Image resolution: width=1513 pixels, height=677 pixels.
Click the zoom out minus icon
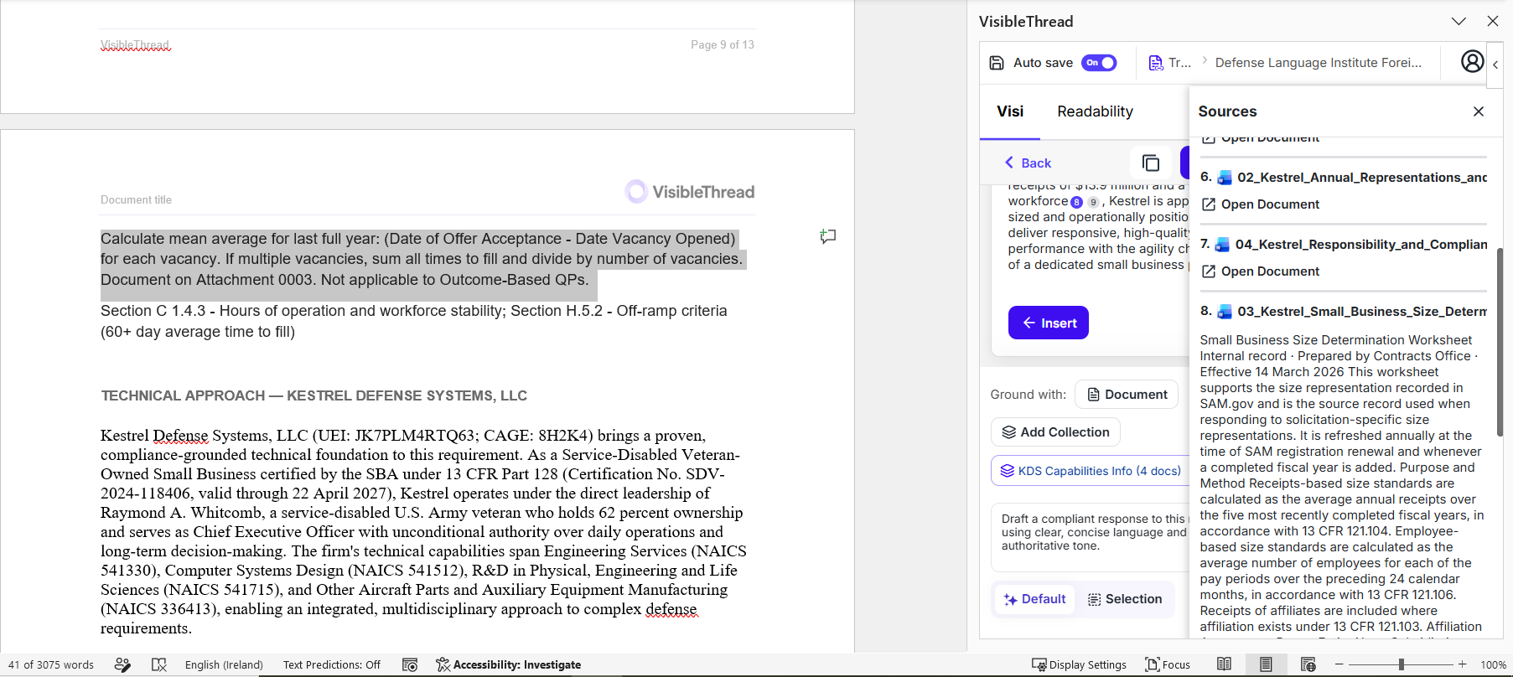[x=1339, y=664]
